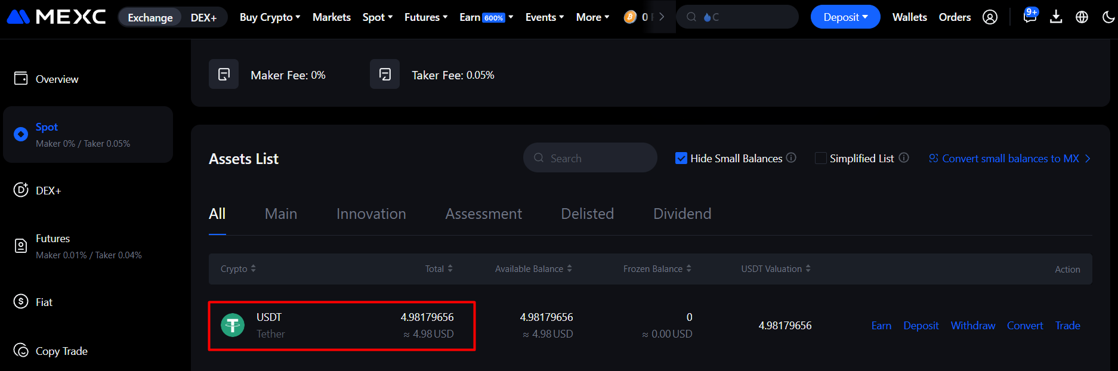The image size is (1118, 371).
Task: Open Overview in the sidebar
Action: 57,79
